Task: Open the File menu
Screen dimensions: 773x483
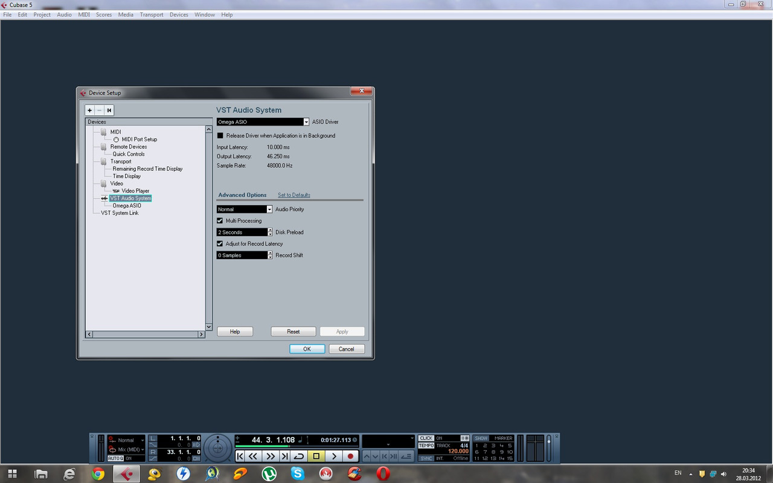Action: click(7, 14)
